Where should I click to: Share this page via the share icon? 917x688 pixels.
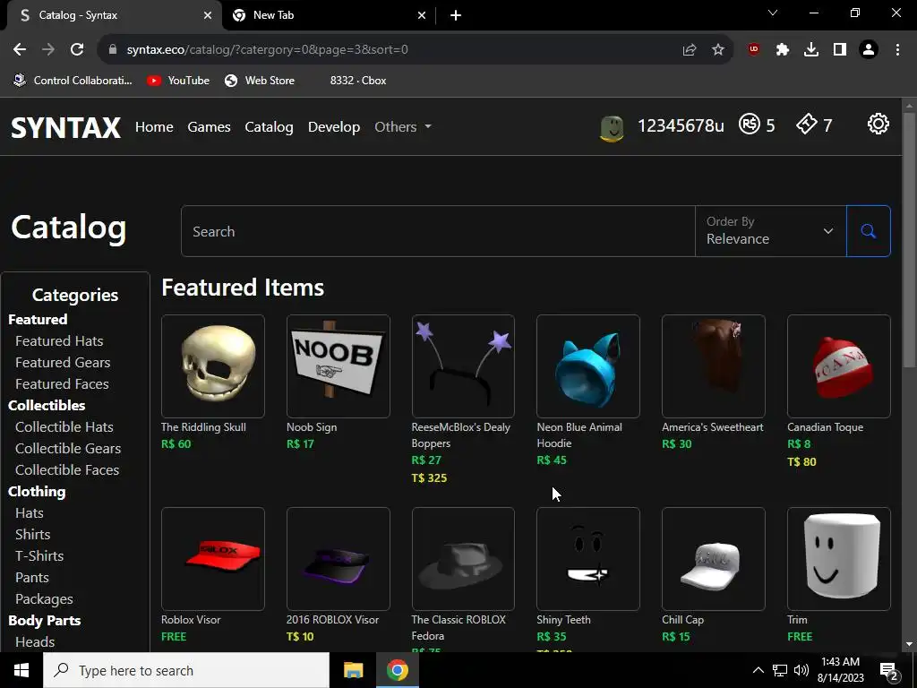point(690,50)
